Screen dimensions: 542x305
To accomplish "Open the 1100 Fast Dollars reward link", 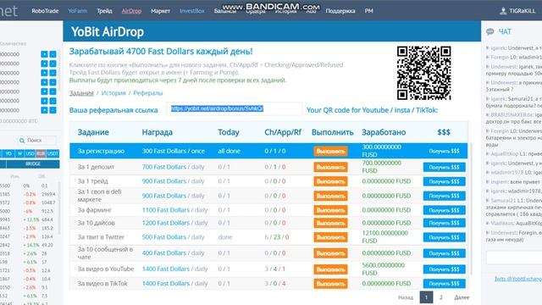I will tap(166, 210).
